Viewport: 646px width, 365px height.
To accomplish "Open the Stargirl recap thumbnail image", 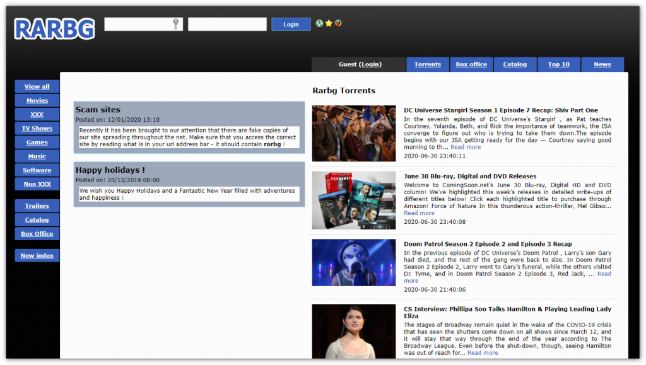I will click(x=354, y=133).
